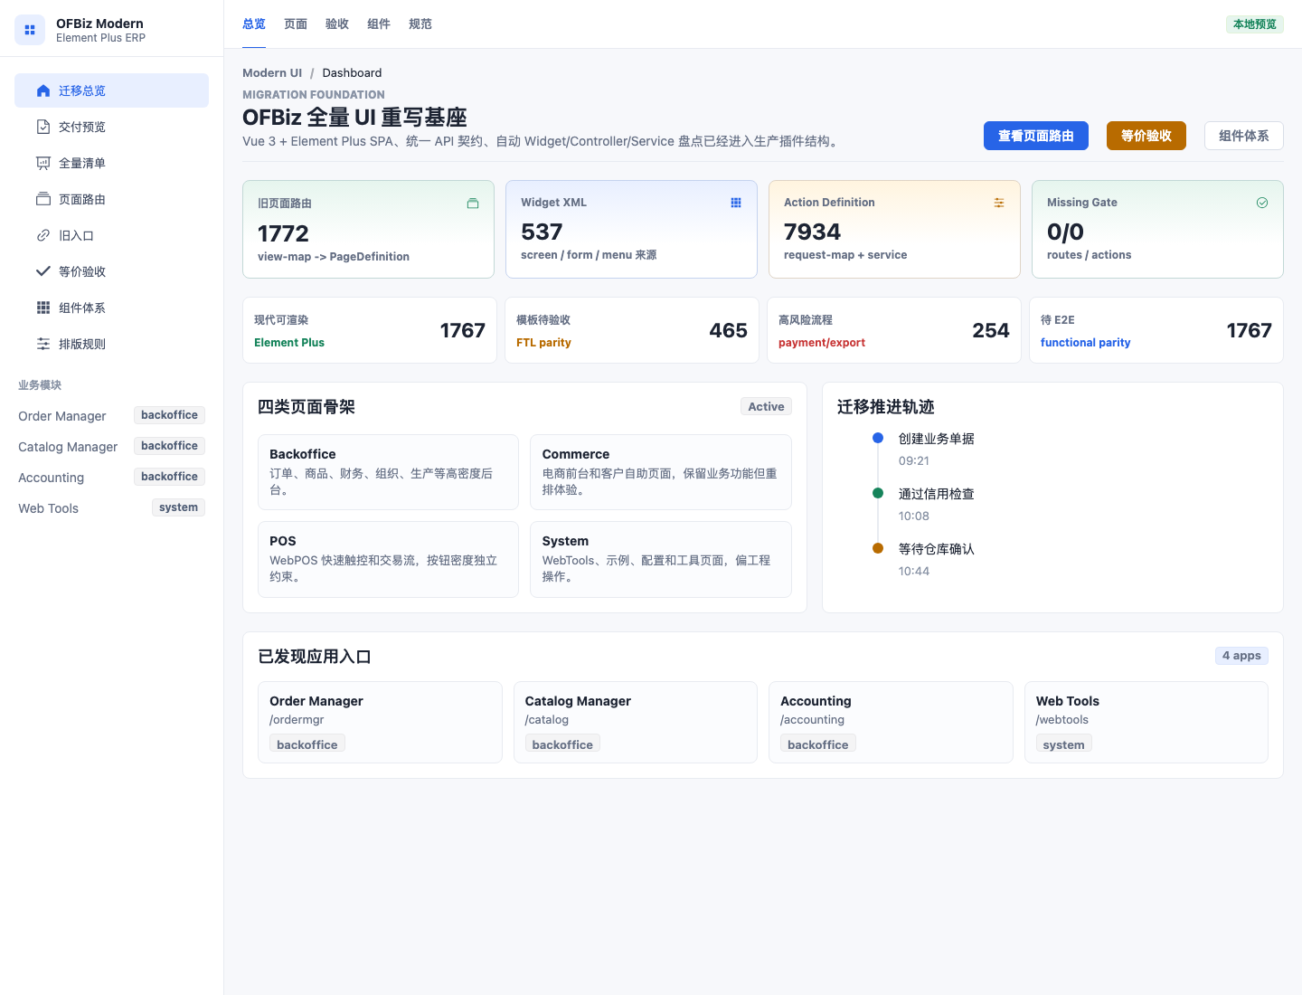Click the system tag in Web Tools card
This screenshot has height=995, width=1302.
point(1063,744)
